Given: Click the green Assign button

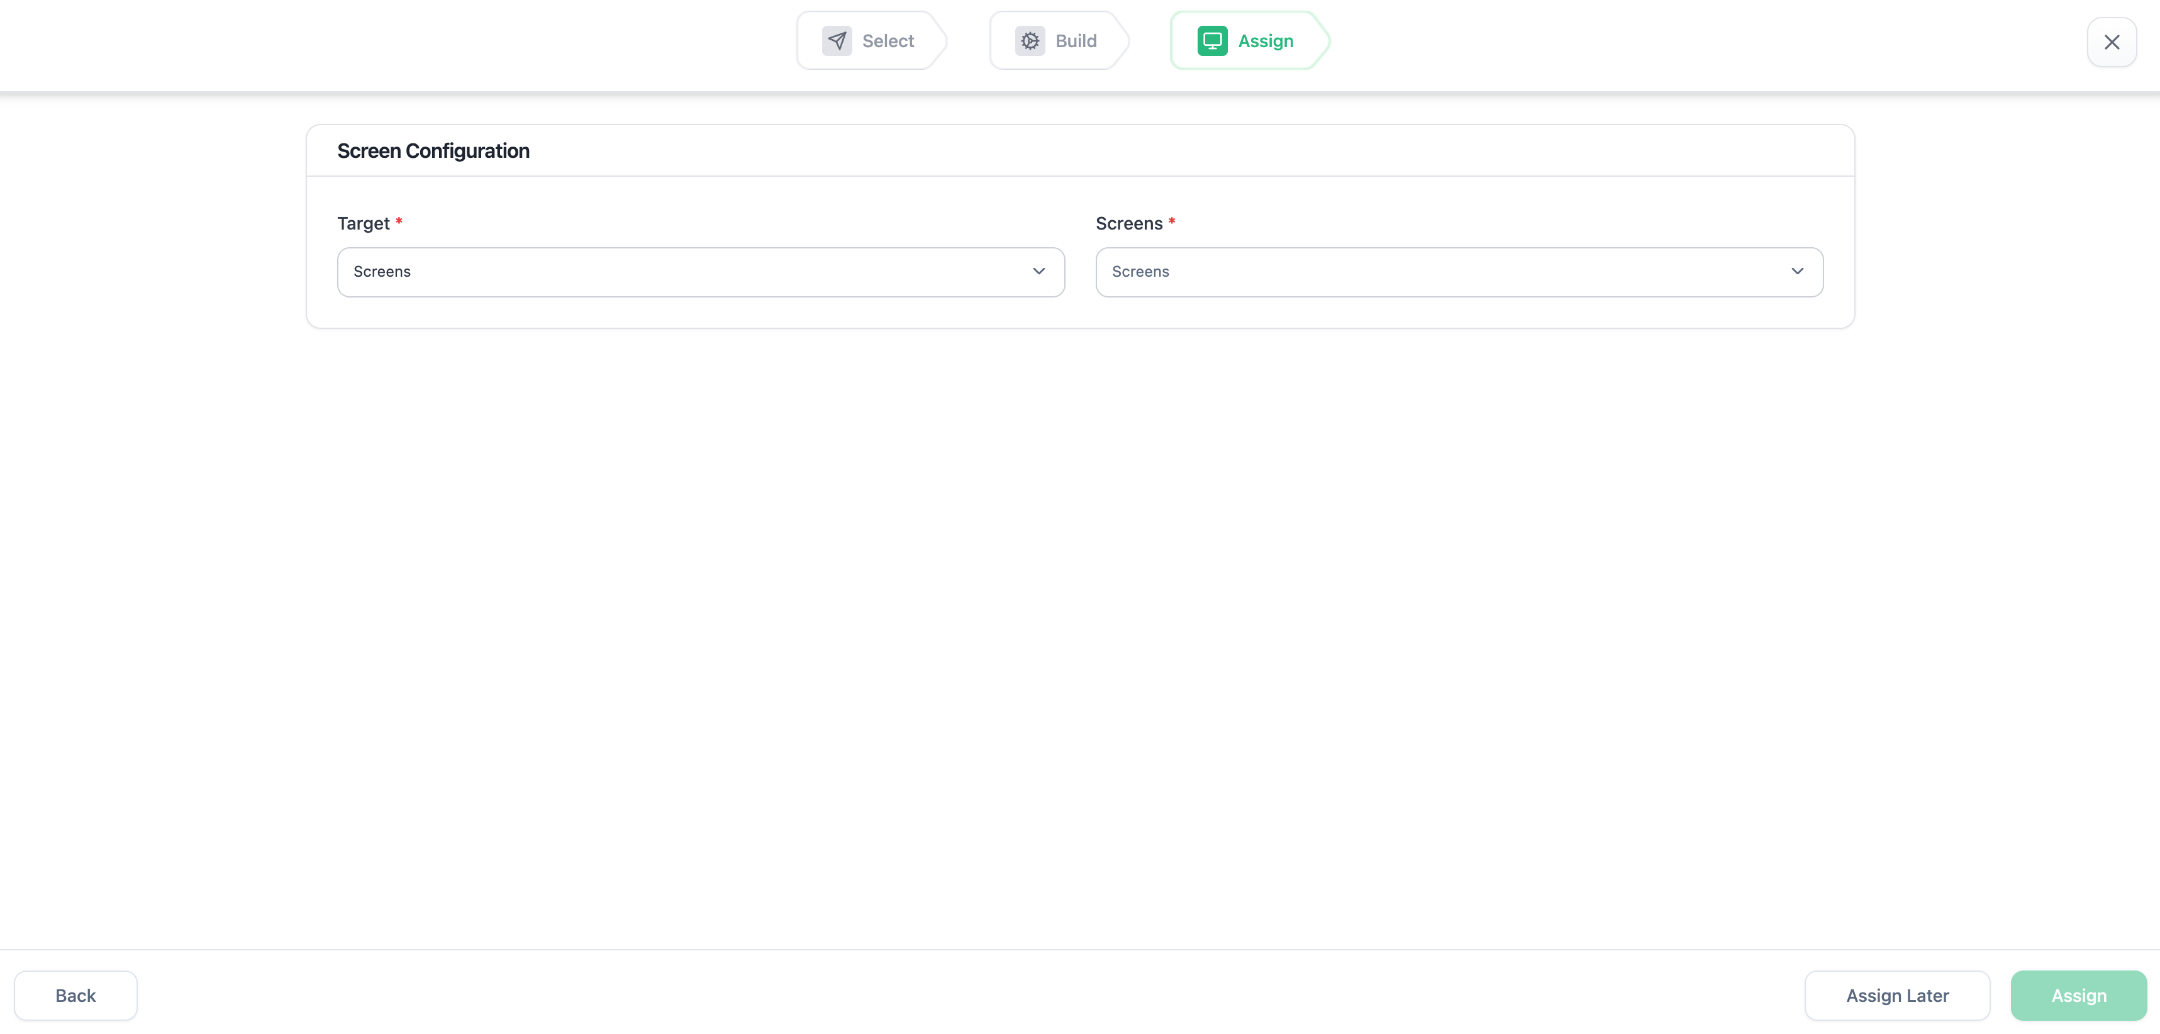Looking at the screenshot, I should (x=2079, y=996).
